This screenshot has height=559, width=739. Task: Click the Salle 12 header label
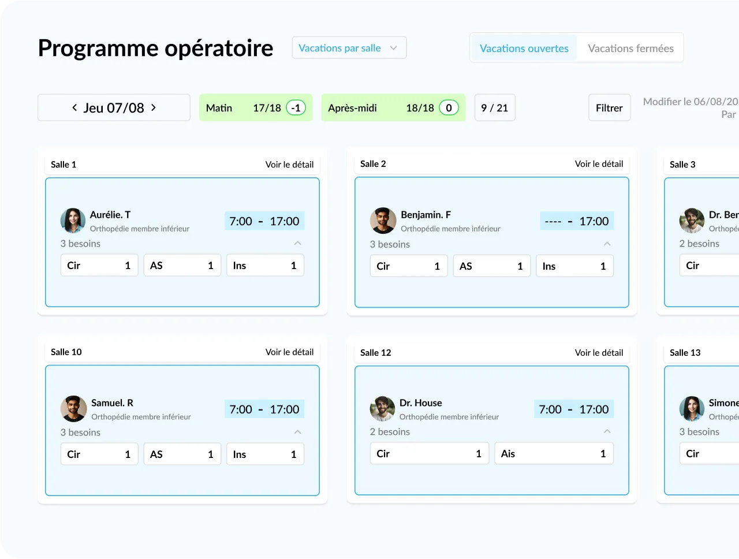(376, 353)
